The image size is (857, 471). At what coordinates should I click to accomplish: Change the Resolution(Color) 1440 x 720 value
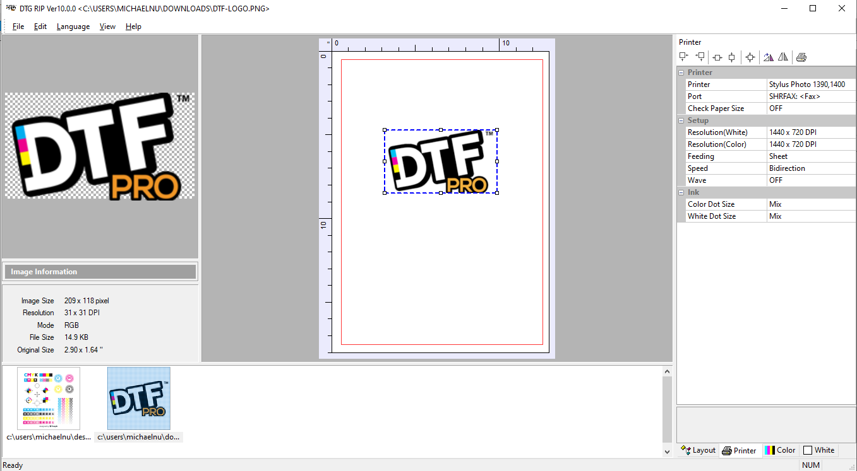coord(811,144)
